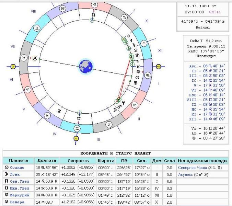The width and height of the screenshot is (232, 206).
Task: Click the Jupiter glyph in the chart
Action: point(131,41)
